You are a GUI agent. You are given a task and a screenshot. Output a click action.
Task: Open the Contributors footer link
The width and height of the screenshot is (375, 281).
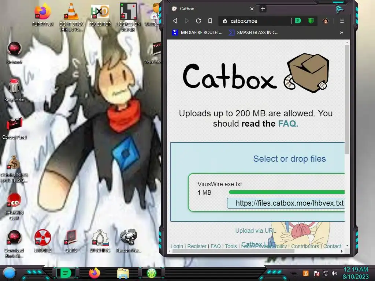click(305, 246)
